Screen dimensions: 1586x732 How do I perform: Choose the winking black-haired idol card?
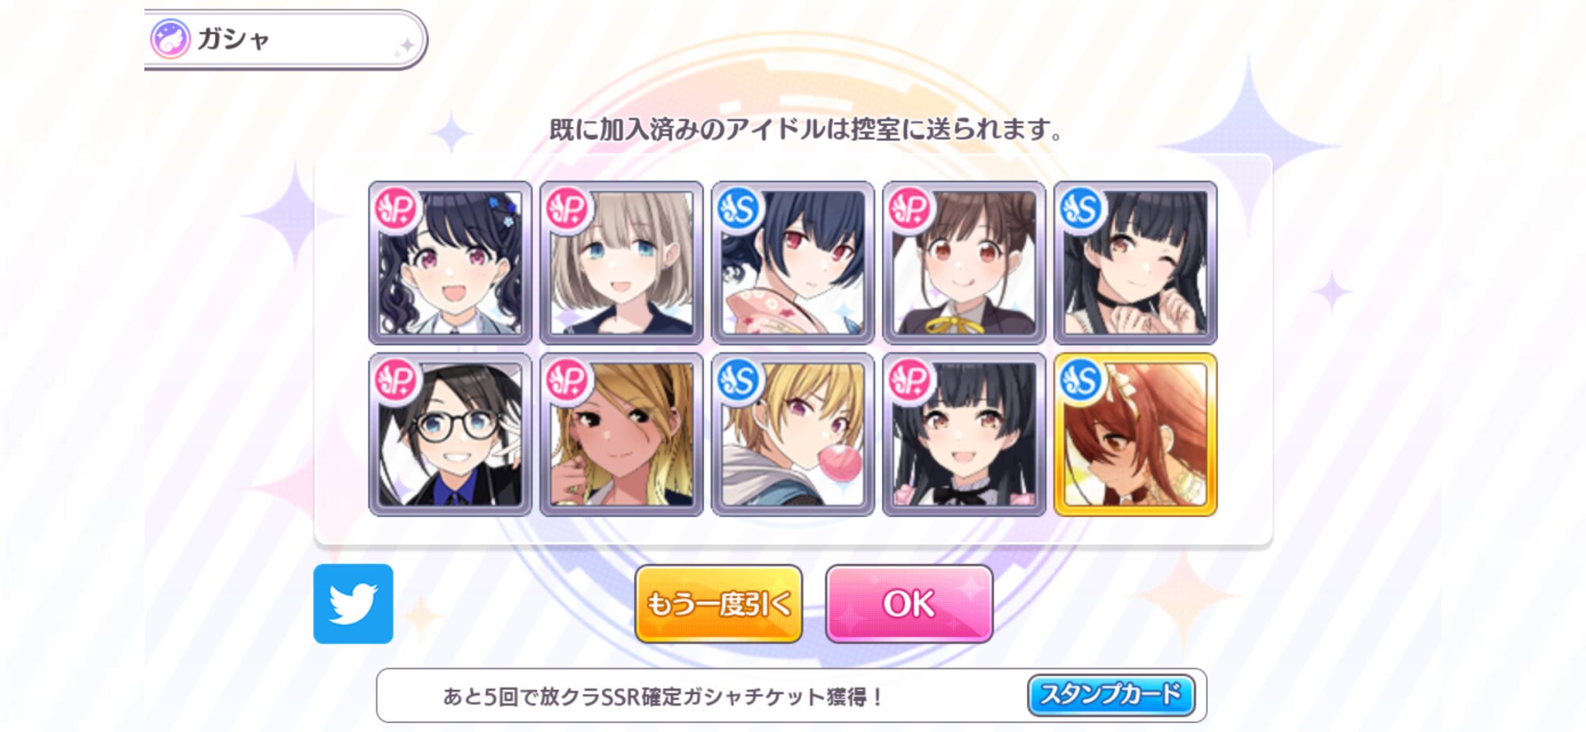(x=1136, y=263)
